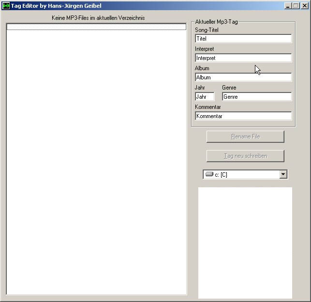The width and height of the screenshot is (311, 302).
Task: Click the Tag Editor title bar app icon
Action: coord(6,6)
